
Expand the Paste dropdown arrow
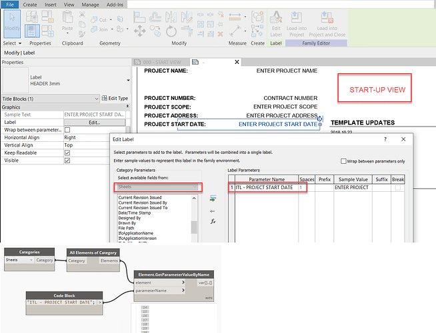click(x=67, y=33)
